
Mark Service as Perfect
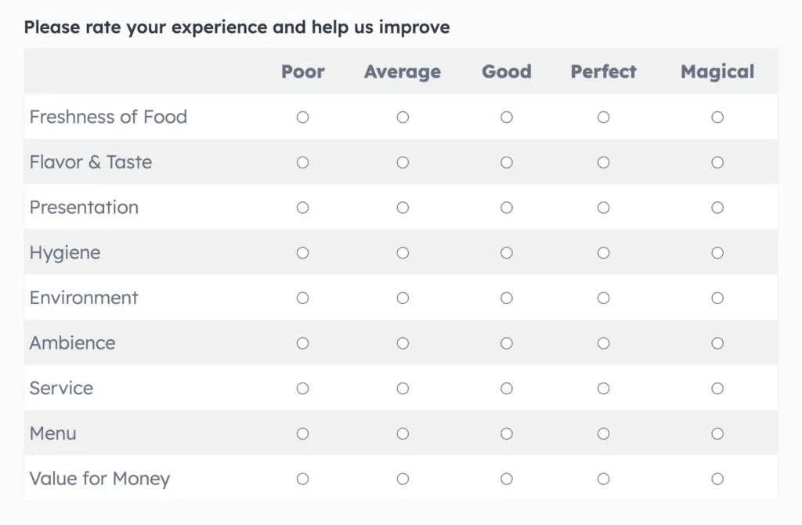point(603,389)
